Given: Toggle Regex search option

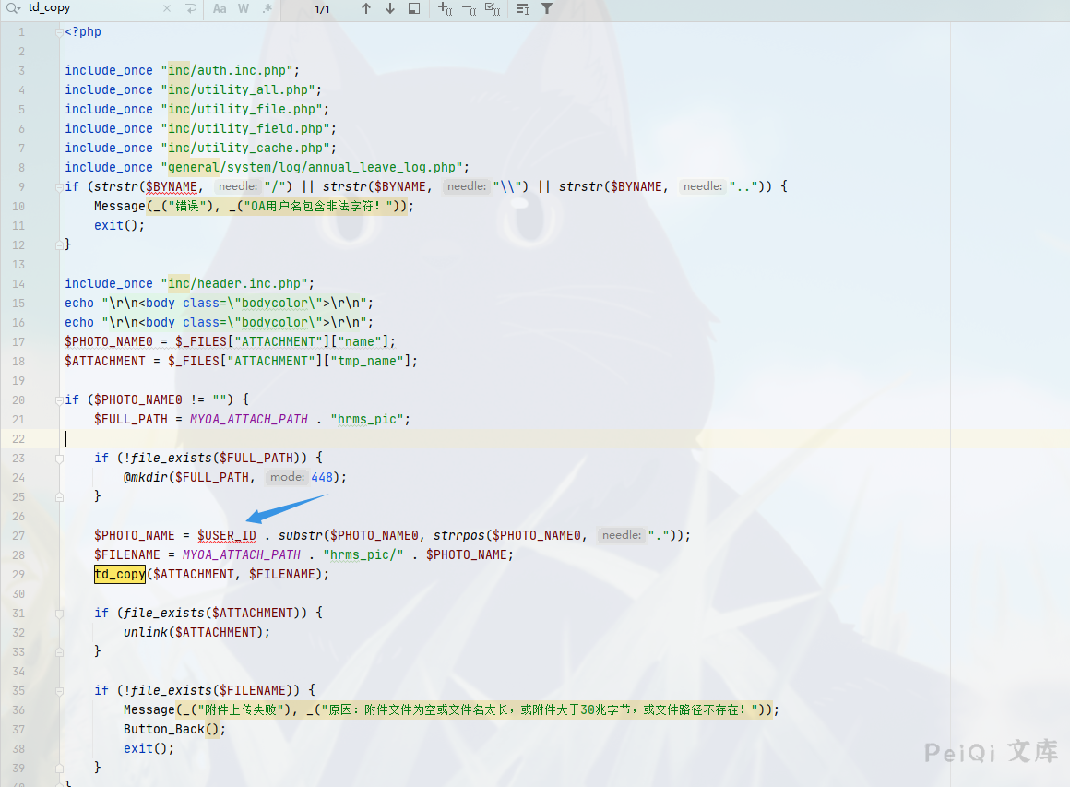Looking at the screenshot, I should pyautogui.click(x=267, y=8).
